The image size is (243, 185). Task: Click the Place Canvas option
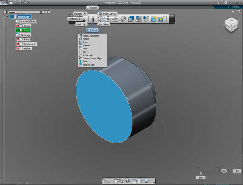point(107,14)
